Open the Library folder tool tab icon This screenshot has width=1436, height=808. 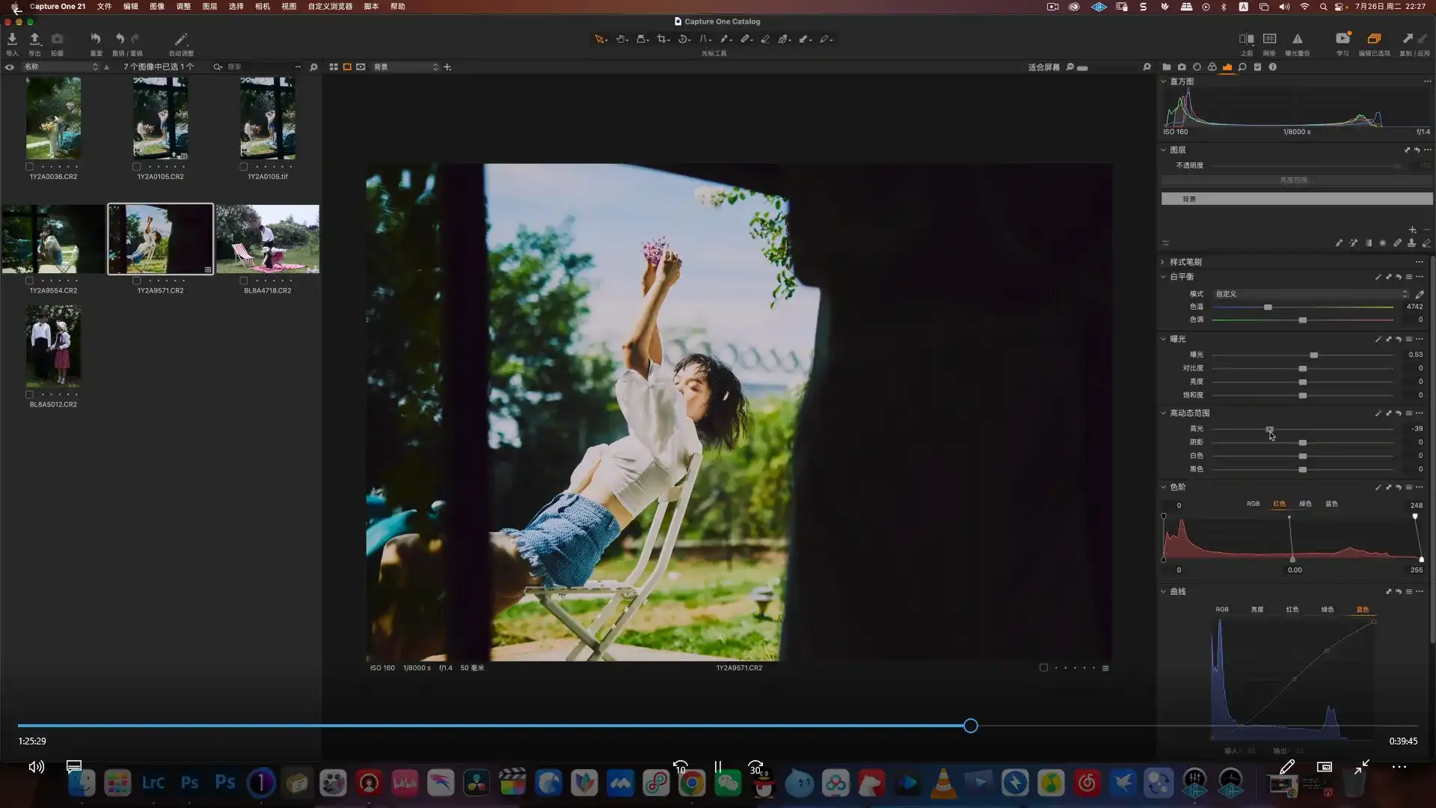point(1167,67)
